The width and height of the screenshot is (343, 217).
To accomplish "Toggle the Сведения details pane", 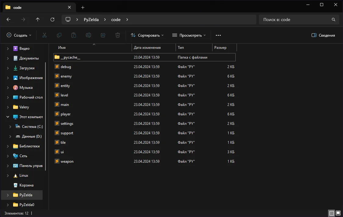I will click(323, 35).
